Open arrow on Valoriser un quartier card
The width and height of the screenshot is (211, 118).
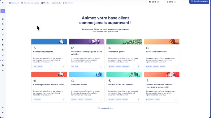tap(139, 66)
